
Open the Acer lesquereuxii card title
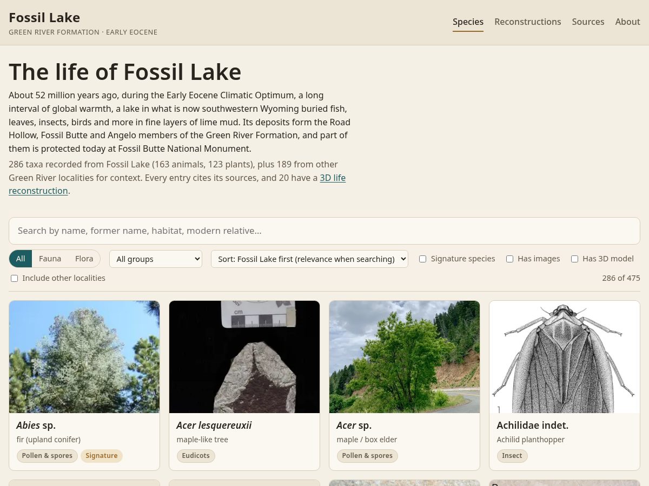[214, 425]
